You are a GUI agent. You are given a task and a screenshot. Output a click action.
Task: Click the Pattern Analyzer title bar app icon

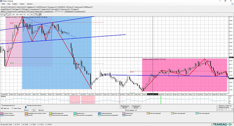click(x=1, y=1)
